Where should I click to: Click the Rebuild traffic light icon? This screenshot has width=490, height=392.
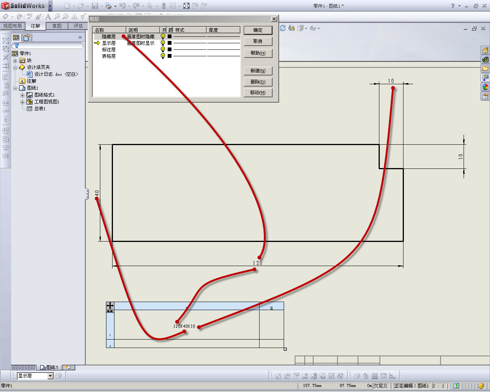pyautogui.click(x=164, y=6)
